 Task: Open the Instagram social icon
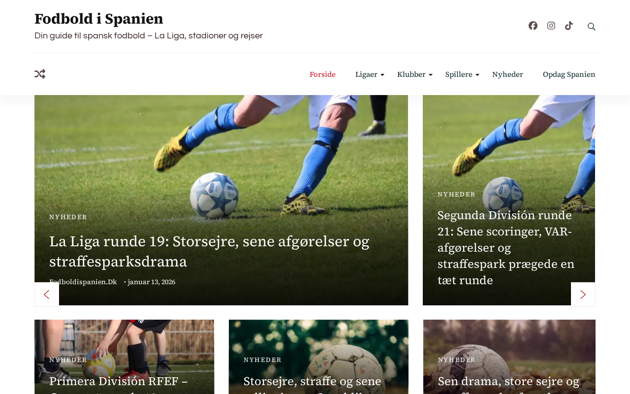point(551,26)
